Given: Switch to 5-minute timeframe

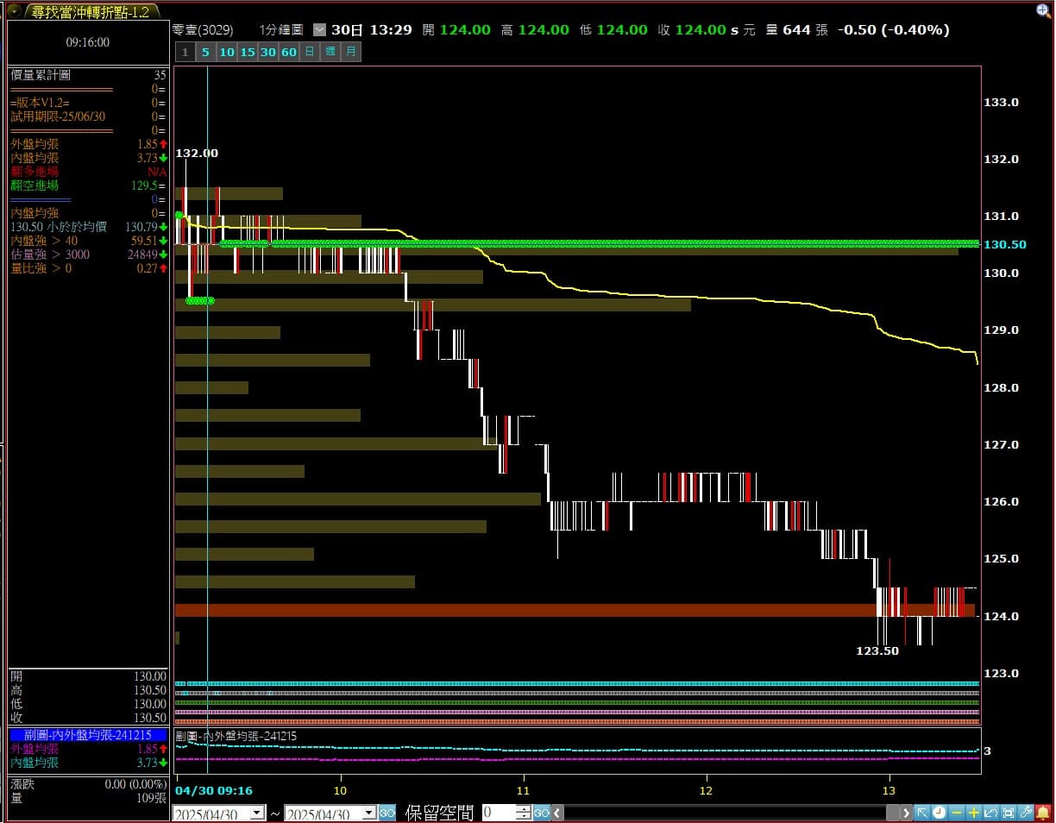Looking at the screenshot, I should click(x=205, y=52).
